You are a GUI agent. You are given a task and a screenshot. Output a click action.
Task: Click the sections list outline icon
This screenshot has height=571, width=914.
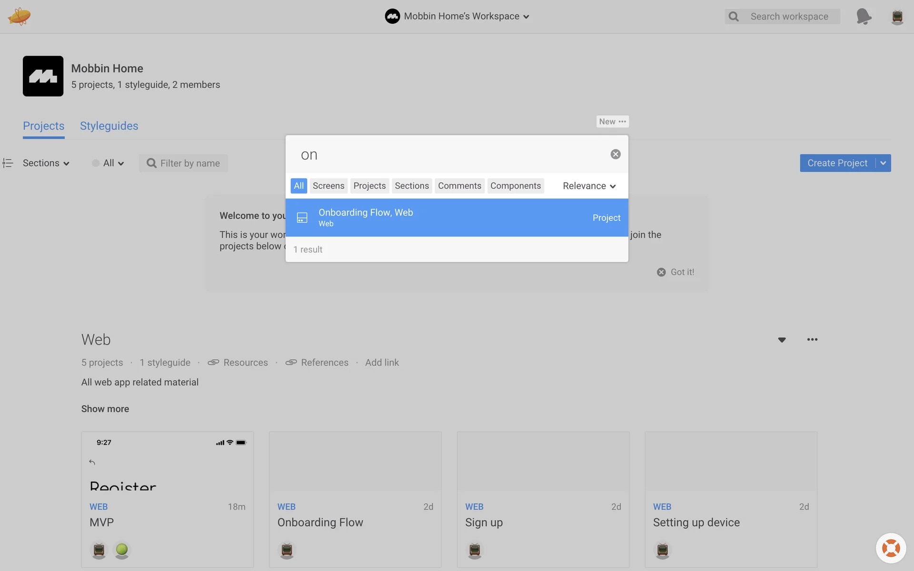click(x=8, y=163)
